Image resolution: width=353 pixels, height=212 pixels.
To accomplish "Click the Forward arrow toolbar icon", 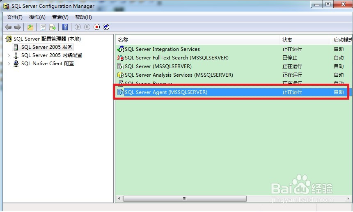I will [x=18, y=27].
